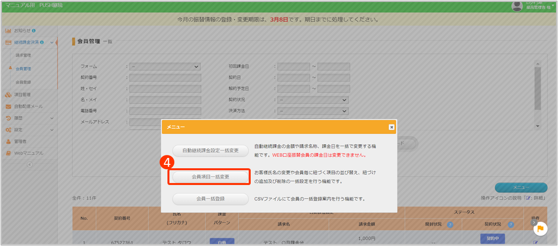The height and width of the screenshot is (246, 558).
Task: Collapse the sidebar with the double-arrow icon
Action: (29, 164)
